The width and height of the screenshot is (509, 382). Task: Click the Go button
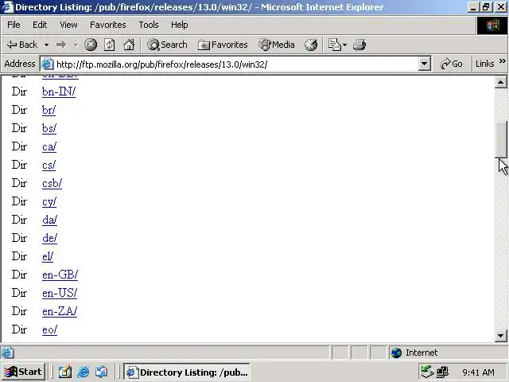[451, 64]
